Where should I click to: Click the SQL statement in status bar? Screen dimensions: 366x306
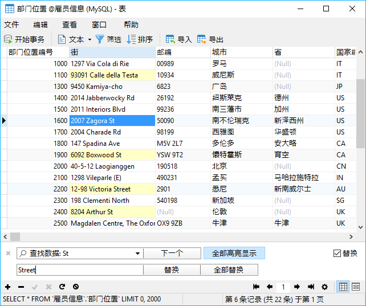point(82,299)
